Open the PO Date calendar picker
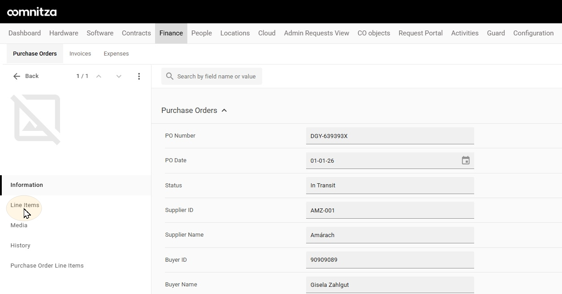Viewport: 562px width, 294px height. 466,160
